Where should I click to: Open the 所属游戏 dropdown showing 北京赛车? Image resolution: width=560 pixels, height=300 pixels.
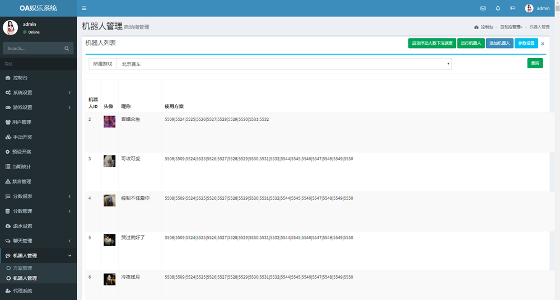coord(283,64)
